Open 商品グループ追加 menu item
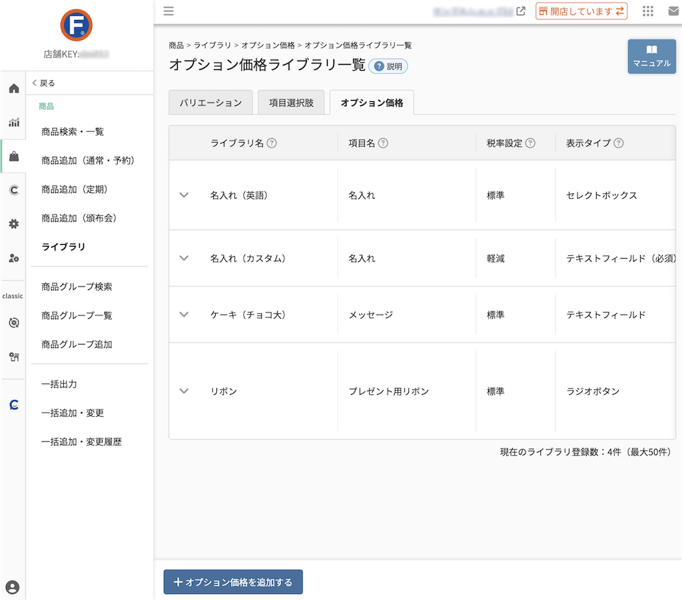 pyautogui.click(x=77, y=345)
